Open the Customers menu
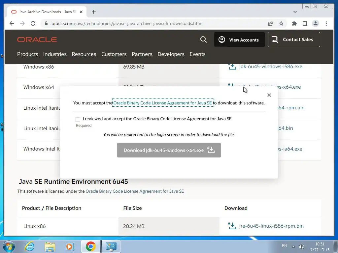Viewport: 338px width, 253px height. (114, 54)
